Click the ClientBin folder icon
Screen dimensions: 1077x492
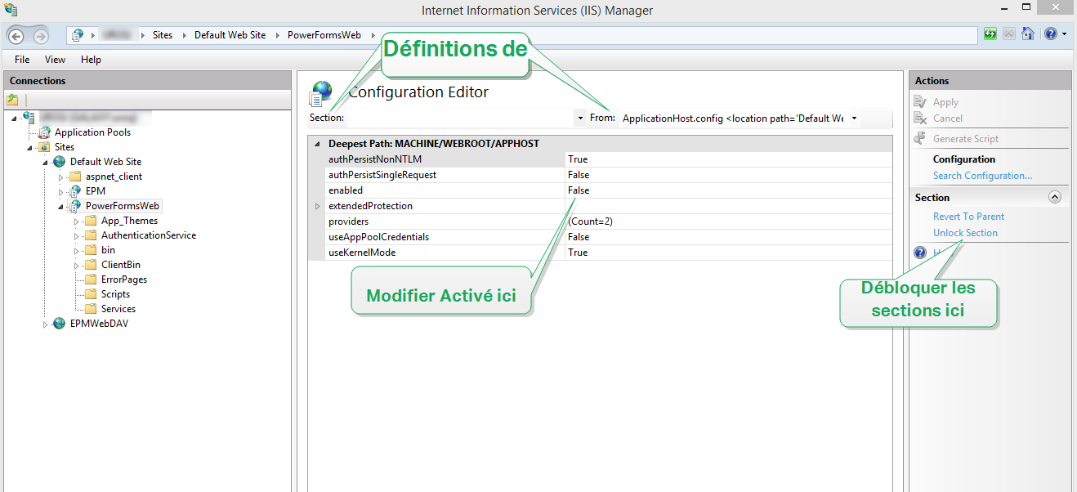[91, 265]
